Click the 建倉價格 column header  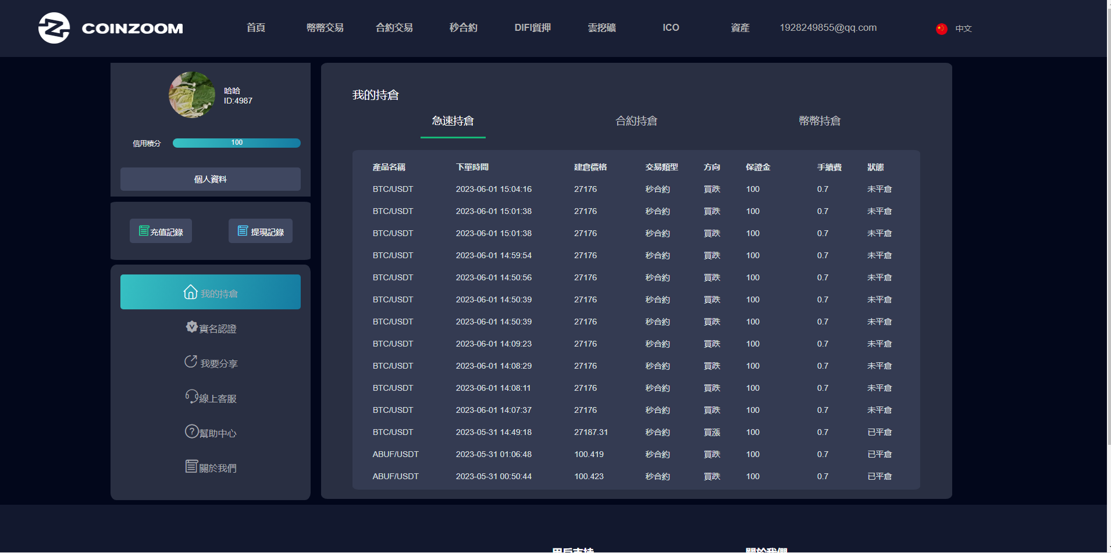(590, 167)
